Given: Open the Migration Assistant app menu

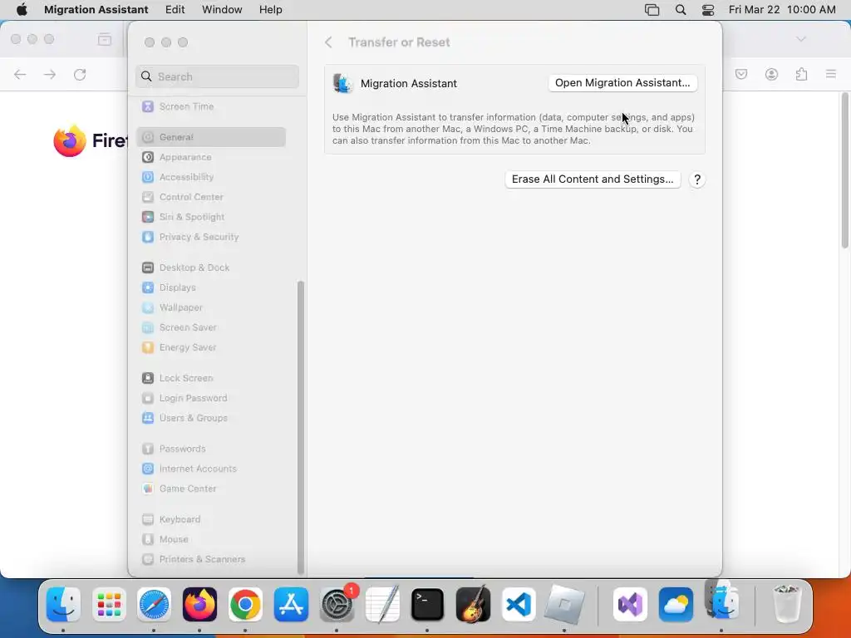Looking at the screenshot, I should (x=96, y=10).
